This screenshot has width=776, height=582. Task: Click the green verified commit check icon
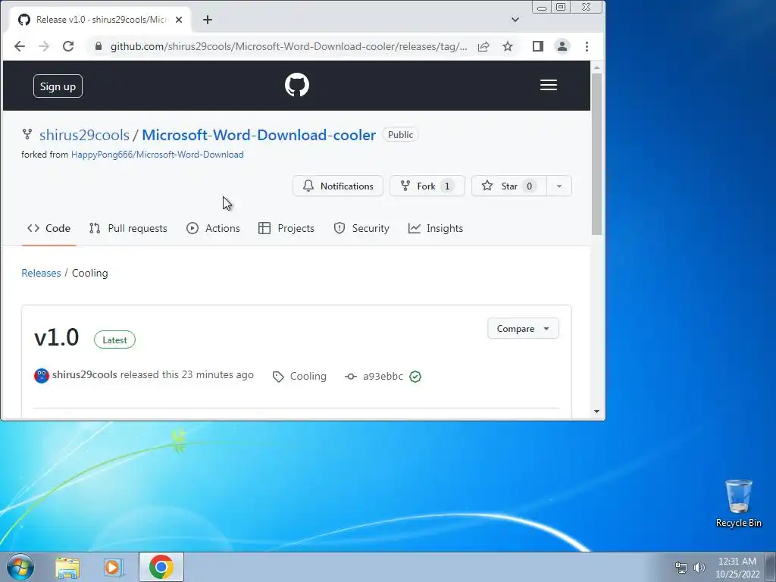tap(415, 377)
